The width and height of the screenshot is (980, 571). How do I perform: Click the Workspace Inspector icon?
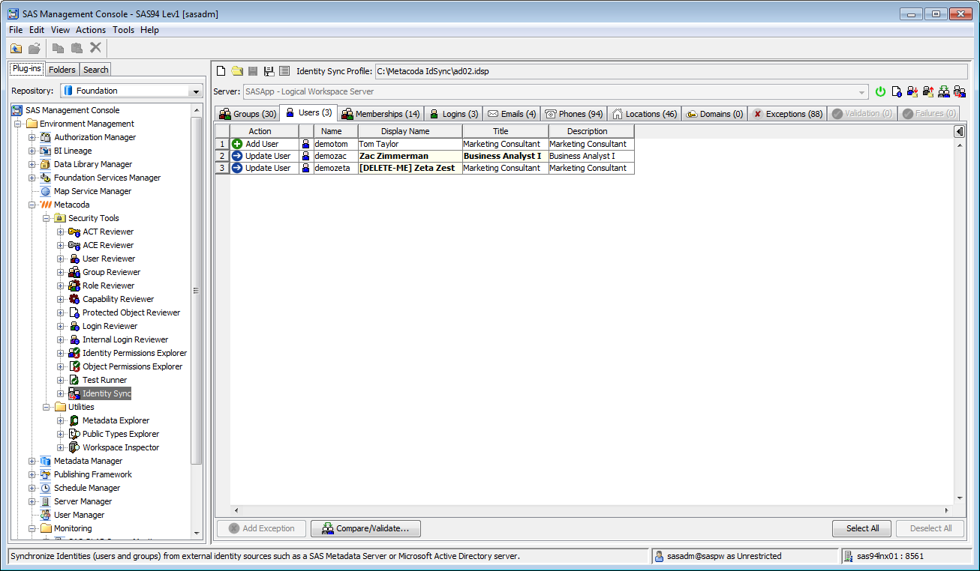(74, 447)
